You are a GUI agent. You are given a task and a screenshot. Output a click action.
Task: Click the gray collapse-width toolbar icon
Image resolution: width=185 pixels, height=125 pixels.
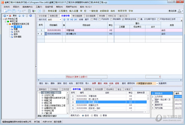point(44,11)
